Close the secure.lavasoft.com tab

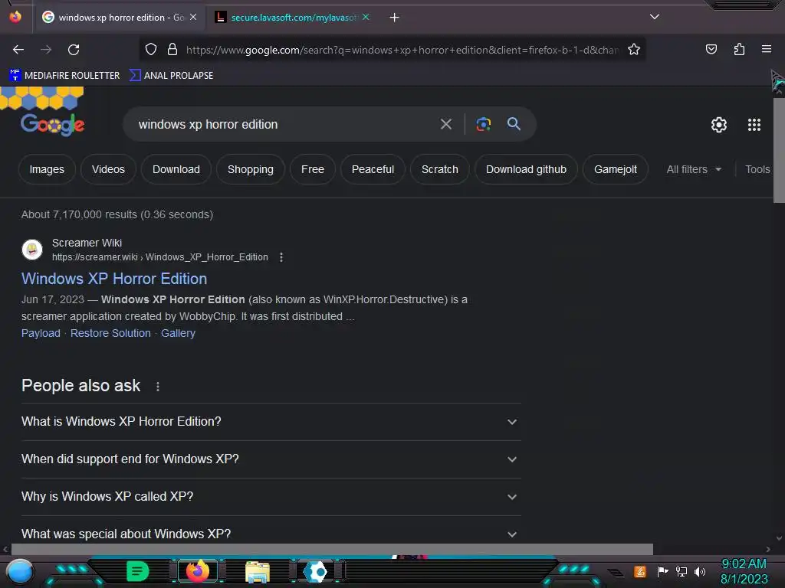click(x=366, y=17)
